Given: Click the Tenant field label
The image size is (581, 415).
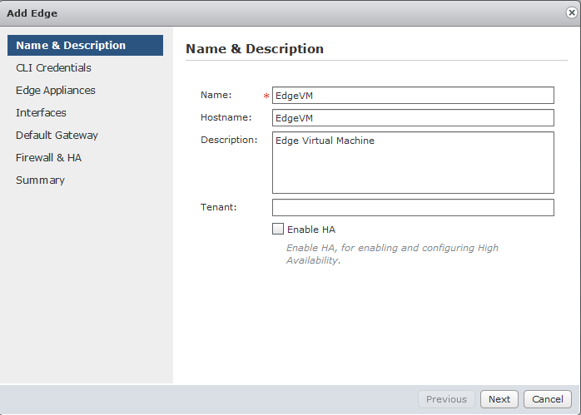Looking at the screenshot, I should [219, 207].
